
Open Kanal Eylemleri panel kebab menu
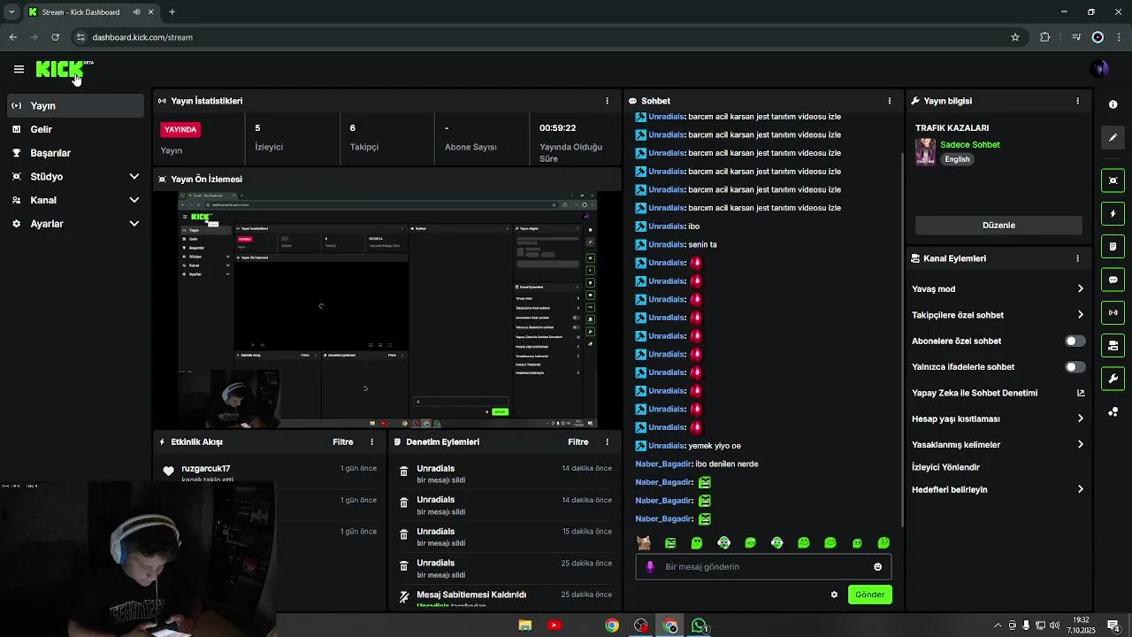[1077, 258]
